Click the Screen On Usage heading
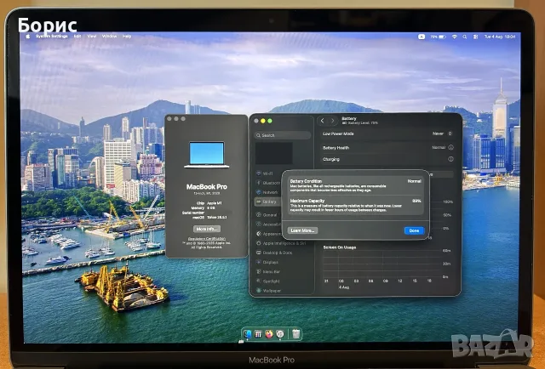Viewport: 545px width, 369px height. click(340, 247)
